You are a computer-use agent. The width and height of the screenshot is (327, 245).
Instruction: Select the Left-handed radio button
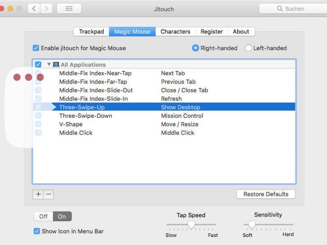[248, 48]
